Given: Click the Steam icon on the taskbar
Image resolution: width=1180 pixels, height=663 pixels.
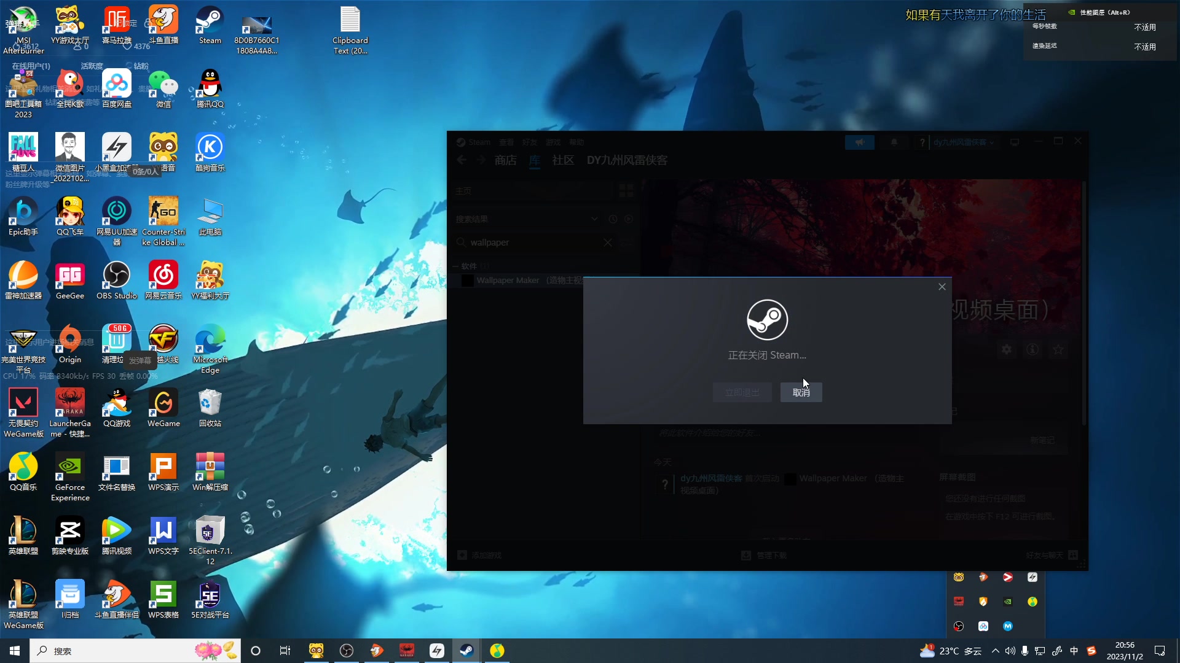Looking at the screenshot, I should (x=467, y=651).
